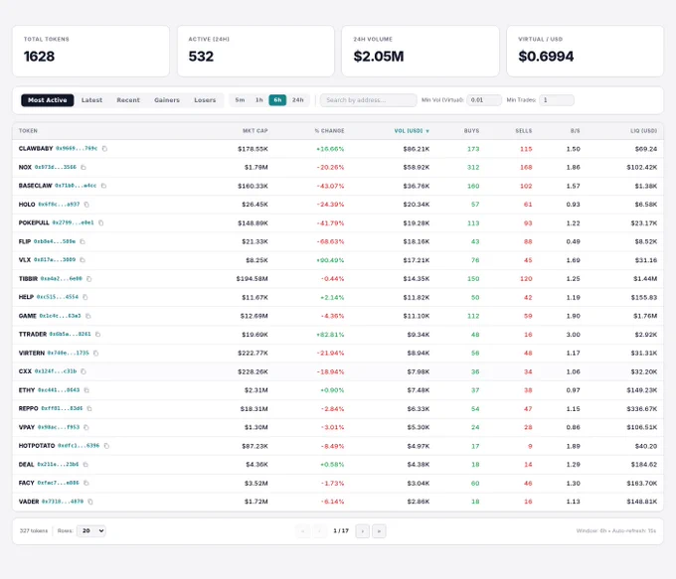
Task: Show the Gainers tab
Action: [167, 100]
